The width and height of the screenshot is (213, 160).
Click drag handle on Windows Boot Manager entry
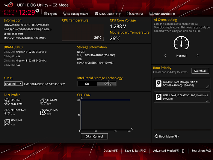[208, 87]
